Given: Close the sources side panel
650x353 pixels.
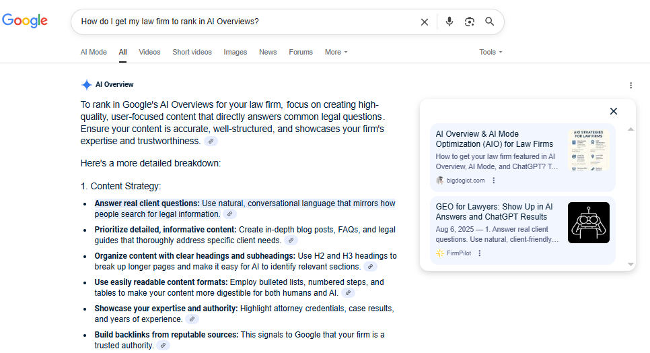Looking at the screenshot, I should (x=614, y=111).
